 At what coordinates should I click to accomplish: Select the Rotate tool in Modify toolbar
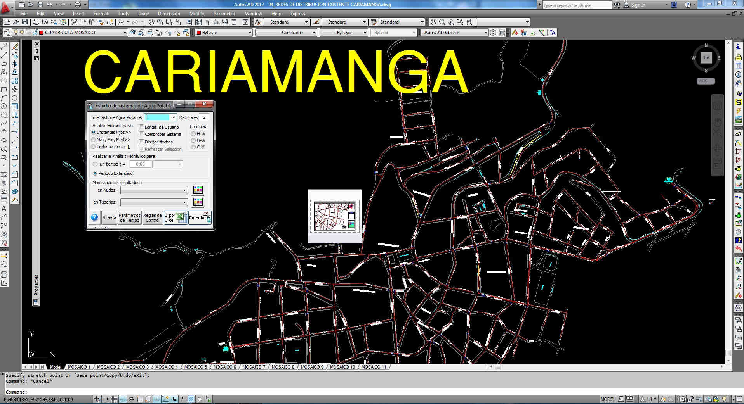coord(15,98)
